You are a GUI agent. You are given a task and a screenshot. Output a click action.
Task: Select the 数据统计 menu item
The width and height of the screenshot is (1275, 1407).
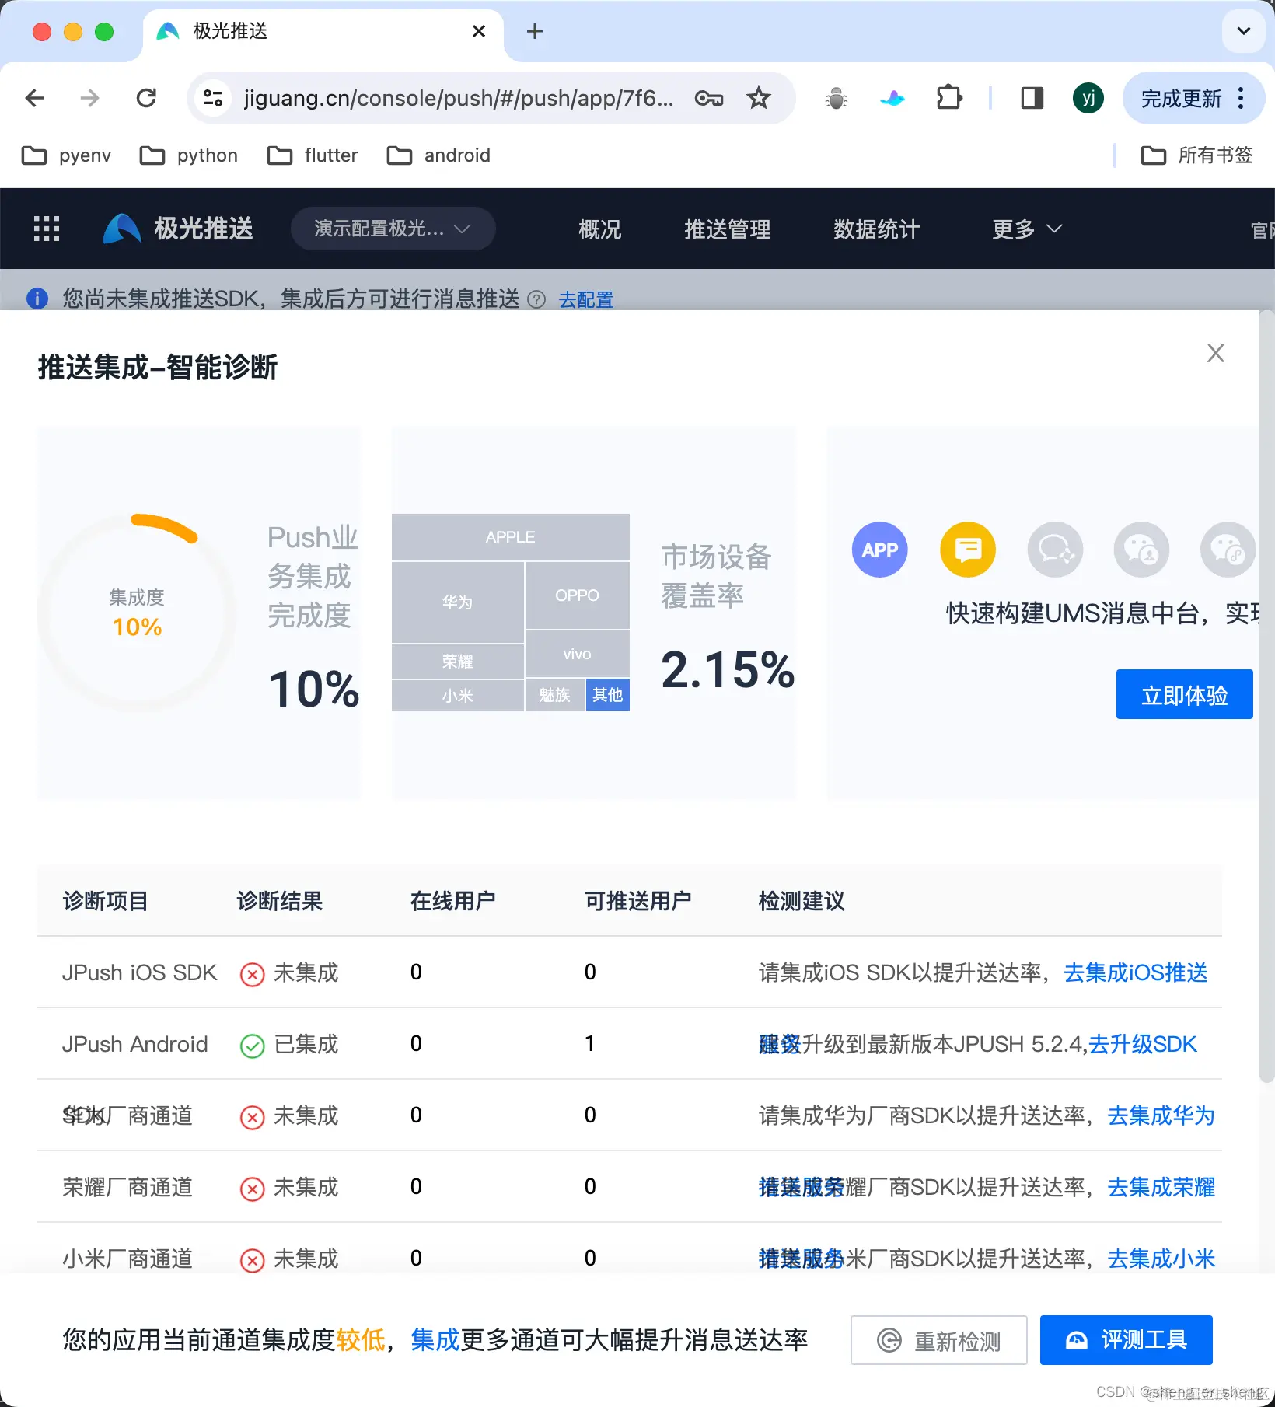(875, 229)
